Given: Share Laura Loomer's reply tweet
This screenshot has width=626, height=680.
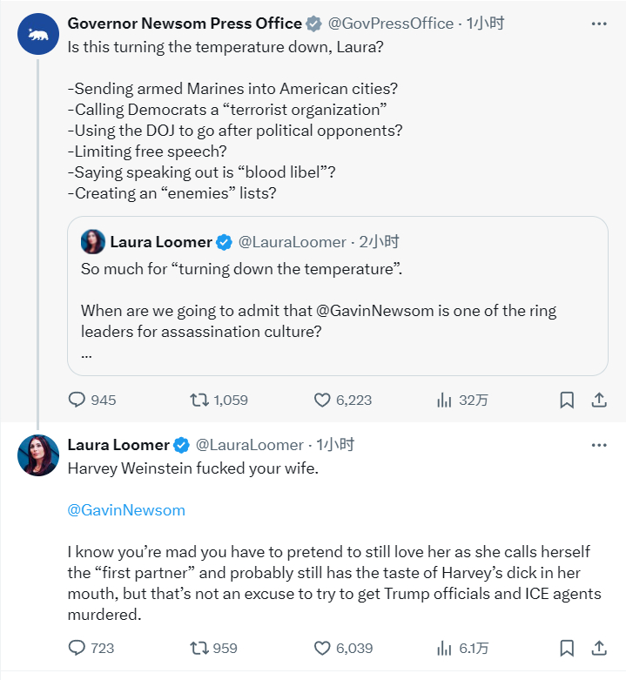Looking at the screenshot, I should pos(599,649).
